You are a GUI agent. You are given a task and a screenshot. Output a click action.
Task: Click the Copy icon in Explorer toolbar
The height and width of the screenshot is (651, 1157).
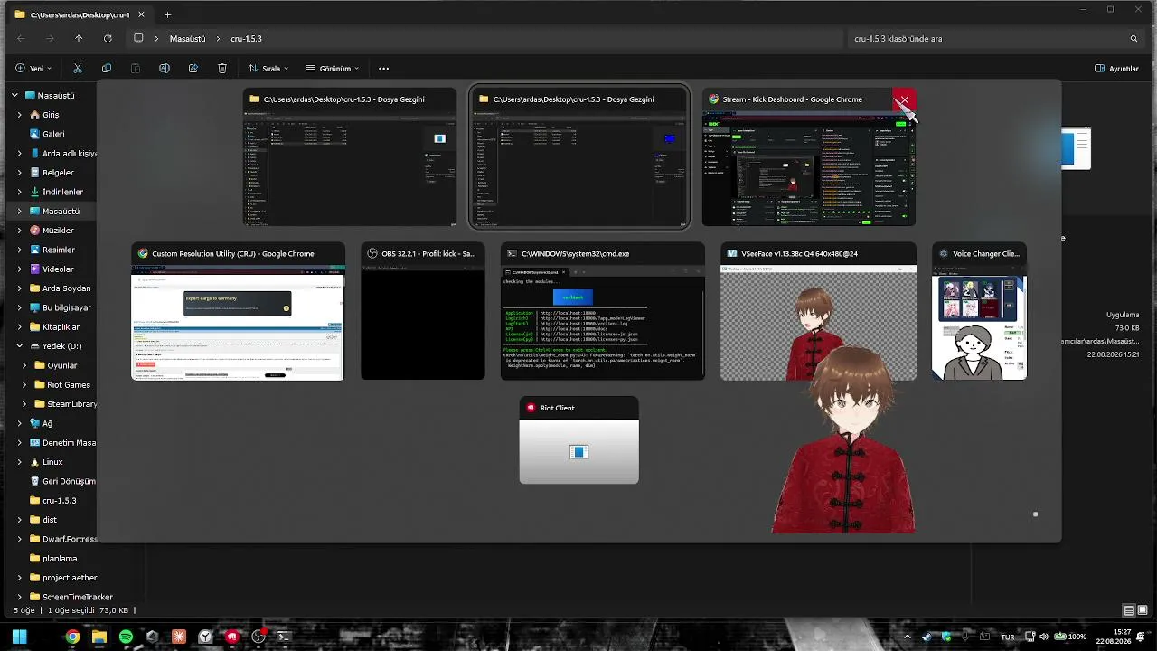(x=107, y=69)
